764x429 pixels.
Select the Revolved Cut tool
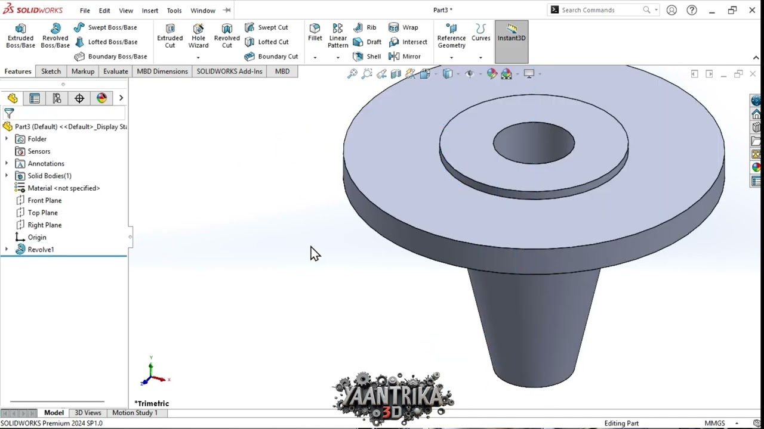coord(227,36)
